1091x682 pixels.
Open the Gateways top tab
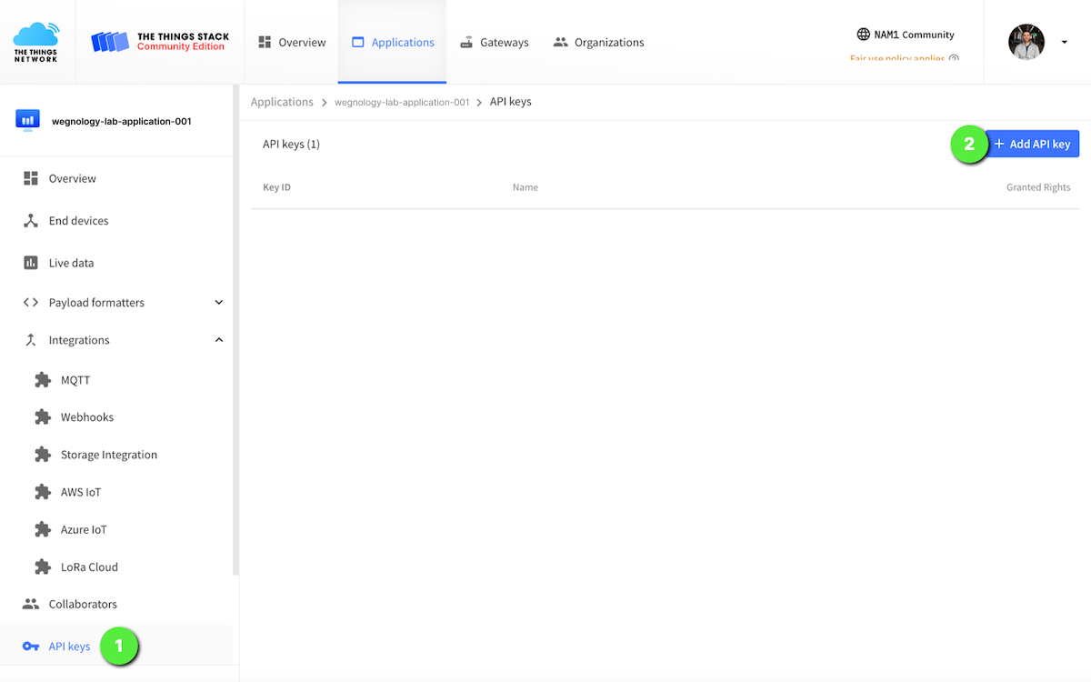[x=495, y=43]
